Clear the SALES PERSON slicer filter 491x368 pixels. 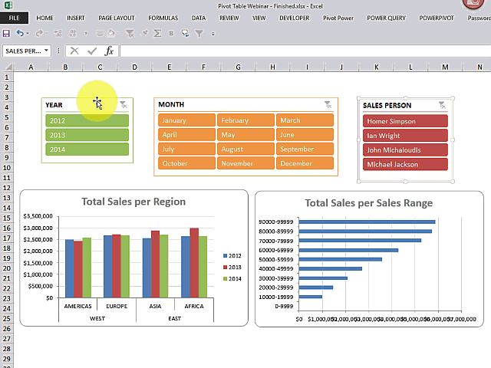442,105
